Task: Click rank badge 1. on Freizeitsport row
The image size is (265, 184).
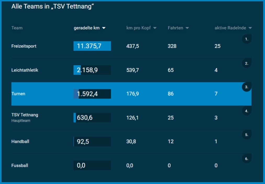Action: [x=247, y=39]
